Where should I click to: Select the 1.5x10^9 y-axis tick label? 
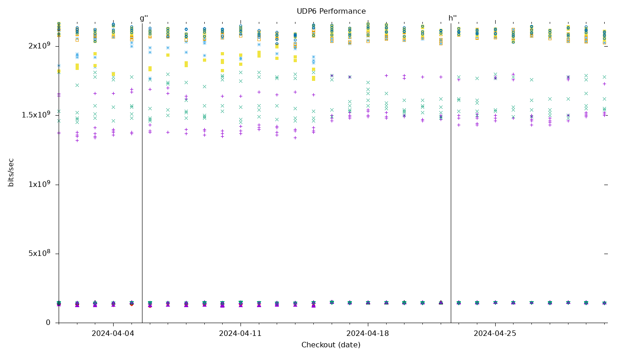tap(36, 115)
